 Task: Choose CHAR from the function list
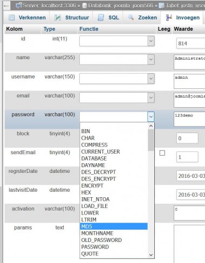[x=114, y=138]
